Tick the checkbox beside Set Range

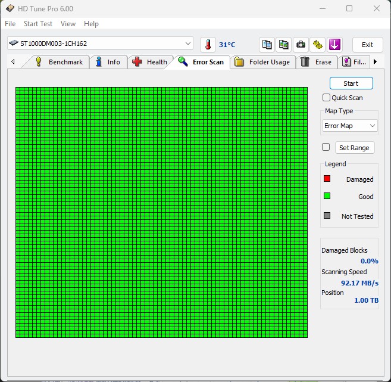[326, 147]
